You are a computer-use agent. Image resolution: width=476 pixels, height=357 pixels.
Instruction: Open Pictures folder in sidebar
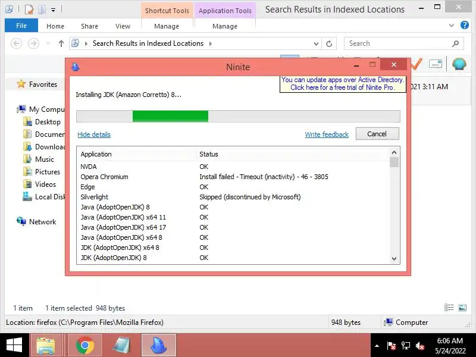click(42, 171)
